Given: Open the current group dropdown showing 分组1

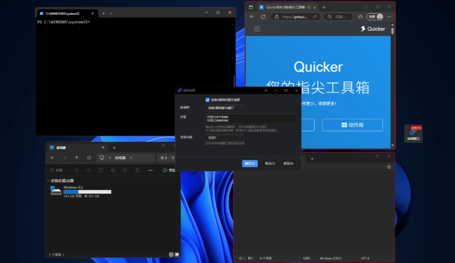Looking at the screenshot, I should coord(224,138).
